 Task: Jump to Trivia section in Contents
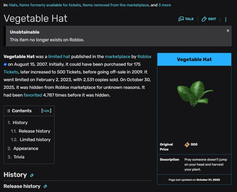19,157
